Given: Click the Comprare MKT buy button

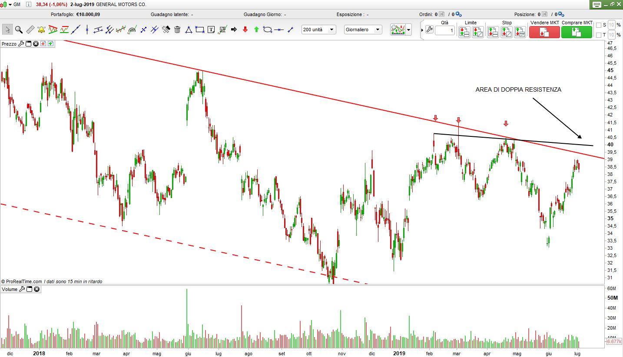Looking at the screenshot, I should pos(577,32).
